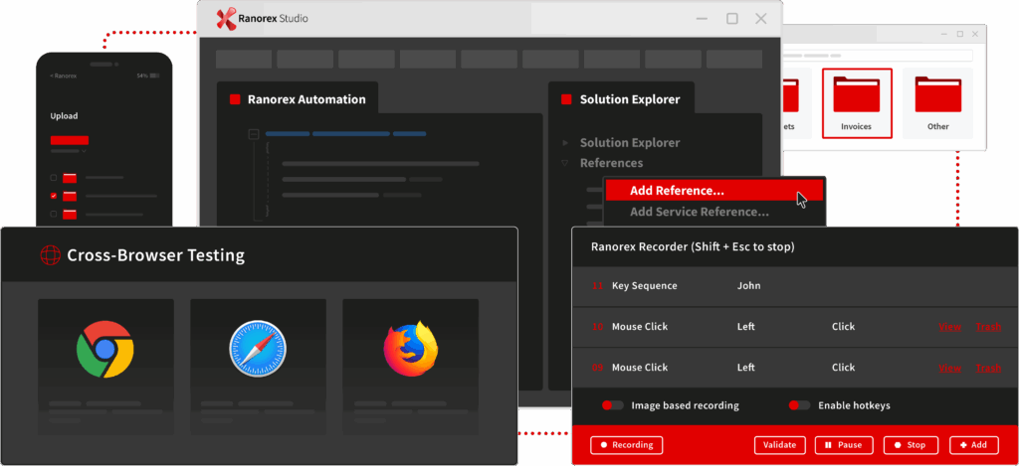Toggle Image based recording switch
Image resolution: width=1019 pixels, height=466 pixels.
pos(612,405)
